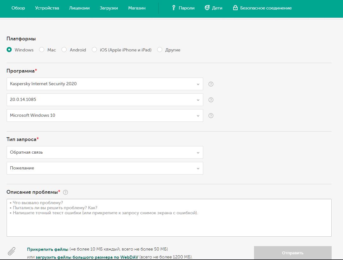Screen dimensions: 343x260
Task: Click into the problem description text area
Action: tap(169, 221)
